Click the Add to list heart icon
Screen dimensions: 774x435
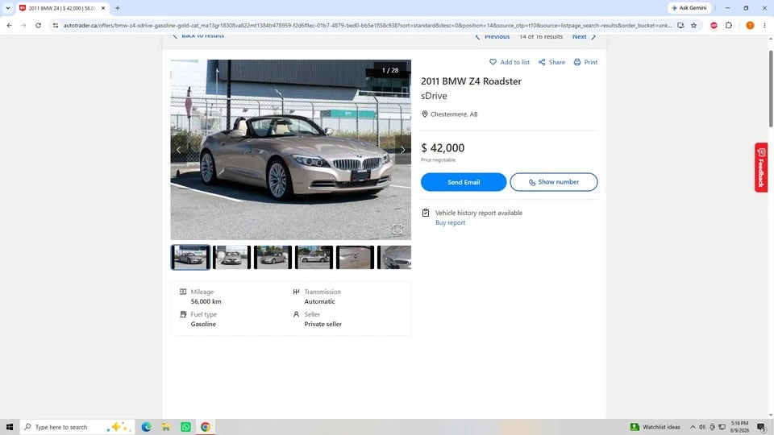point(493,62)
